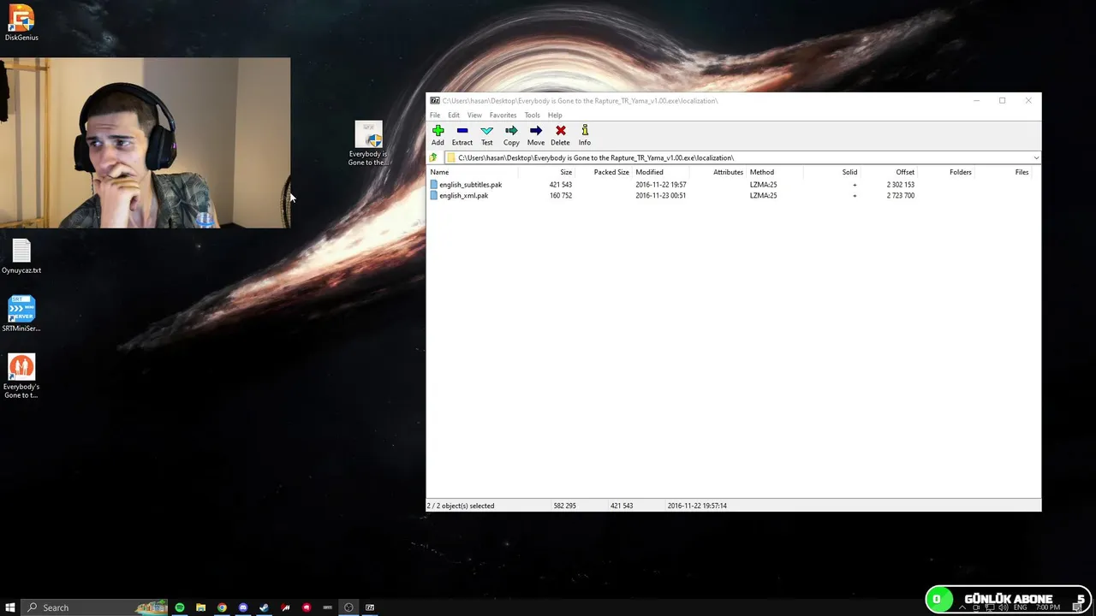Select the english_subtitles.pak file
Viewport: 1096px width, 616px height.
470,185
